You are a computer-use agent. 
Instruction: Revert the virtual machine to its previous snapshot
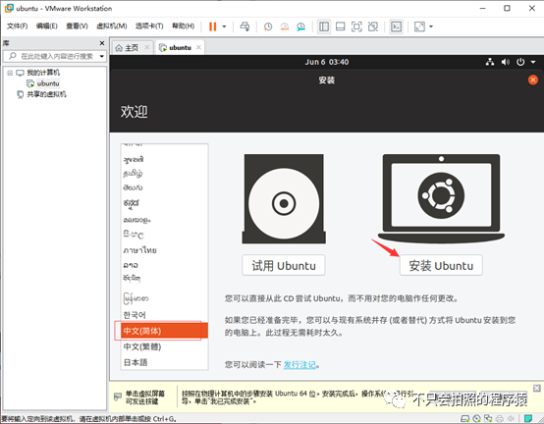click(x=285, y=26)
